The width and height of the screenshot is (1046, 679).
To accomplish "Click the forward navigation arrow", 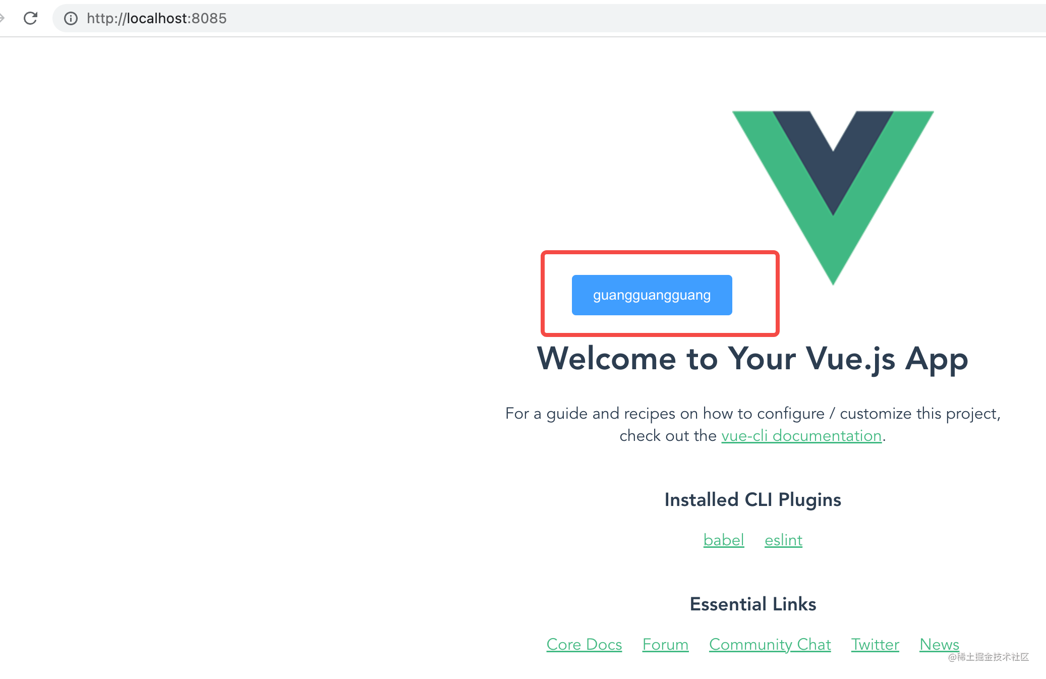I will pos(2,18).
